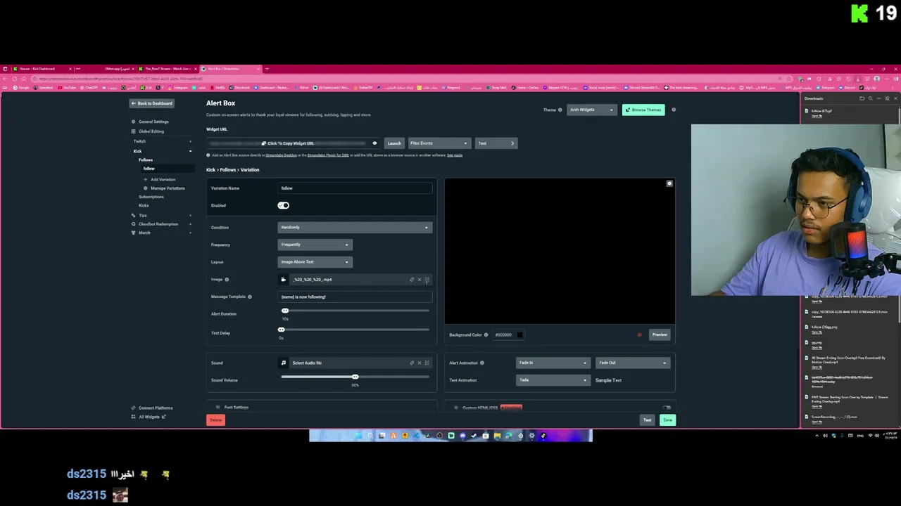The image size is (901, 506).
Task: Expand the Twitch section arrow
Action: coord(190,141)
